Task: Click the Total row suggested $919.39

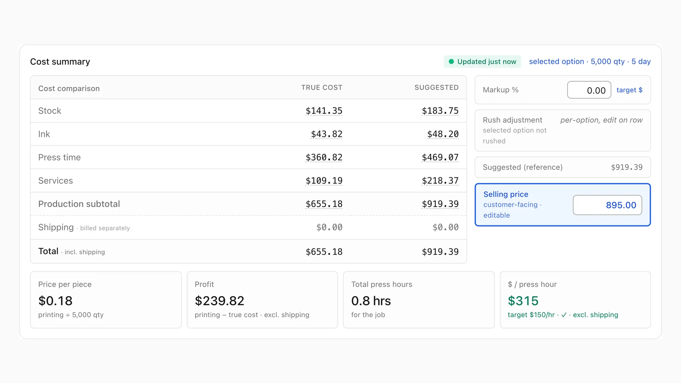Action: click(440, 252)
